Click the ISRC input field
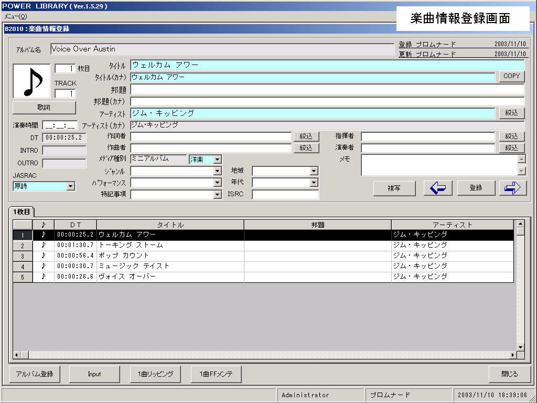This screenshot has width=537, height=403. 285,194
